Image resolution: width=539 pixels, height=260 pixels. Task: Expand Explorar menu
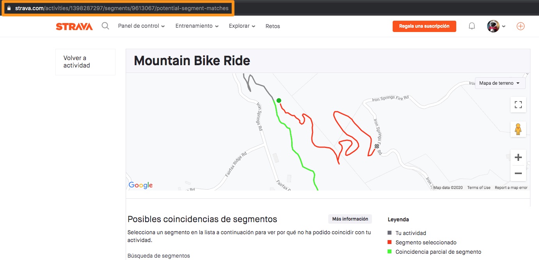pos(242,26)
